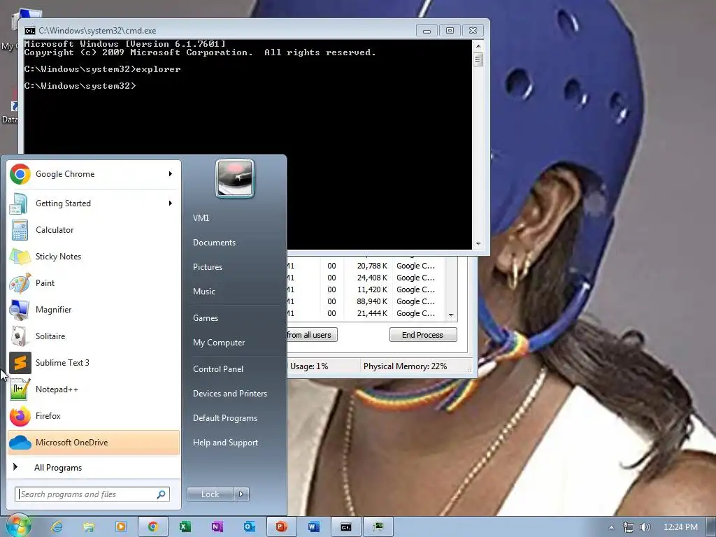716x537 pixels.
Task: Launch Paint from the Start menu
Action: (94, 282)
